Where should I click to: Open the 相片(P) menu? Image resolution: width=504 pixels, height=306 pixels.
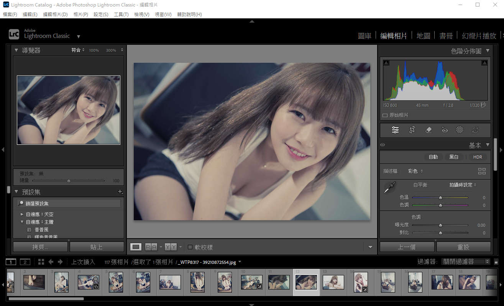coord(80,15)
